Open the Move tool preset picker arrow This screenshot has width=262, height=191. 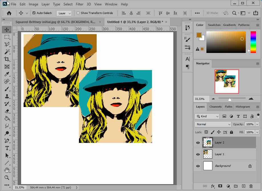click(x=27, y=13)
